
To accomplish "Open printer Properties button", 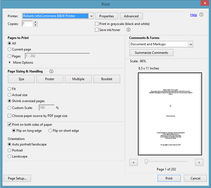I will [107, 16].
